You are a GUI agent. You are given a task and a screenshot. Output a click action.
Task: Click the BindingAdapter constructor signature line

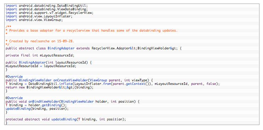pyautogui.click(x=49, y=63)
